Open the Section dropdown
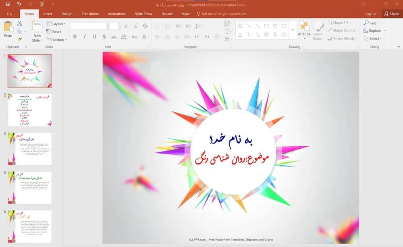The image size is (403, 247). tap(56, 39)
